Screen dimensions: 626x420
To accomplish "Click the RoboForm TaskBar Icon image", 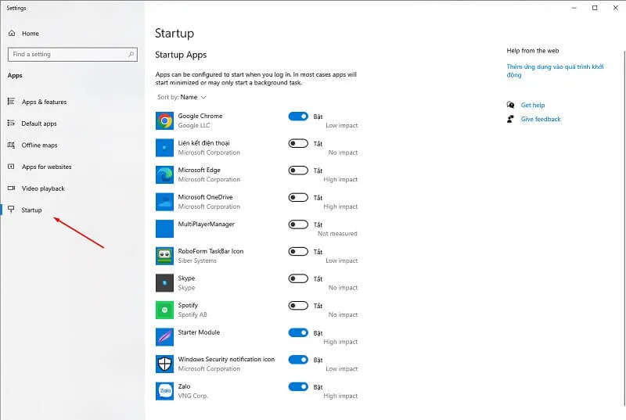I will coord(164,256).
